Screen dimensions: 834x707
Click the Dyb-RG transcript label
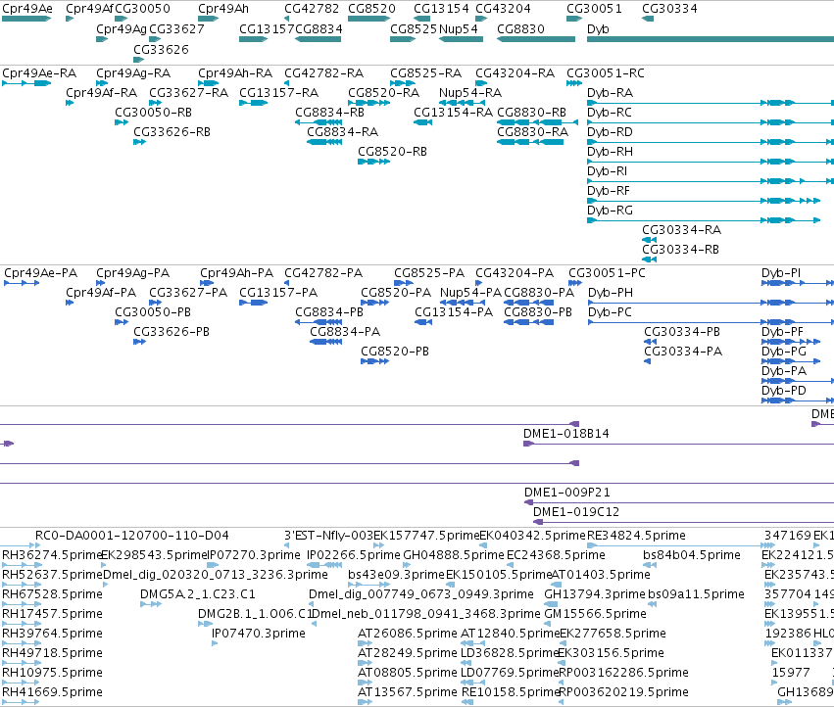[x=611, y=211]
